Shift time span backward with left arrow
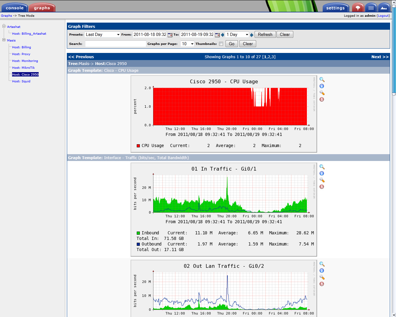The image size is (396, 317). (x=222, y=35)
